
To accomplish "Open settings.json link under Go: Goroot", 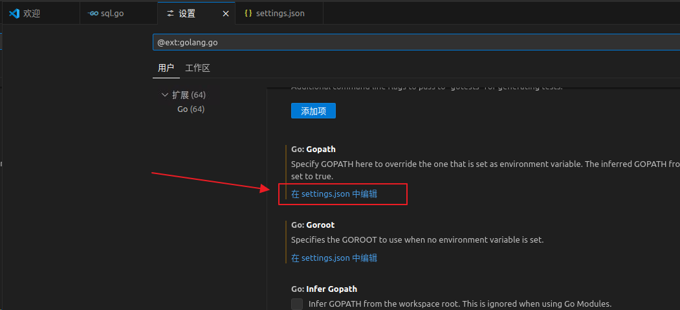I will point(334,258).
